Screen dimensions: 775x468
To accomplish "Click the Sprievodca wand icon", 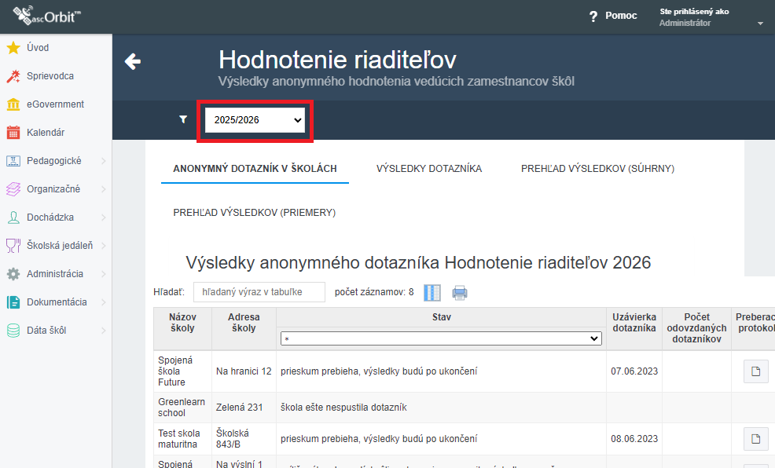I will 13,76.
